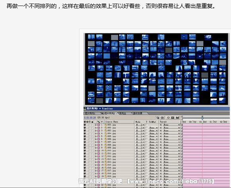The width and height of the screenshot is (231, 188).
Task: Toggle visibility eye of layer 008.jpg
Action: tap(85, 145)
